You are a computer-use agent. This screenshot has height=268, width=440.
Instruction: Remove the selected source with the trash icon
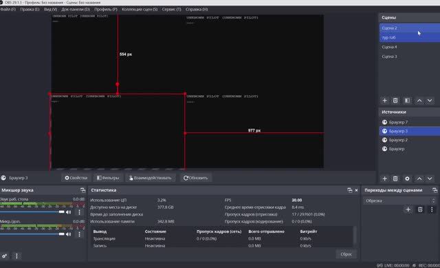(395, 178)
